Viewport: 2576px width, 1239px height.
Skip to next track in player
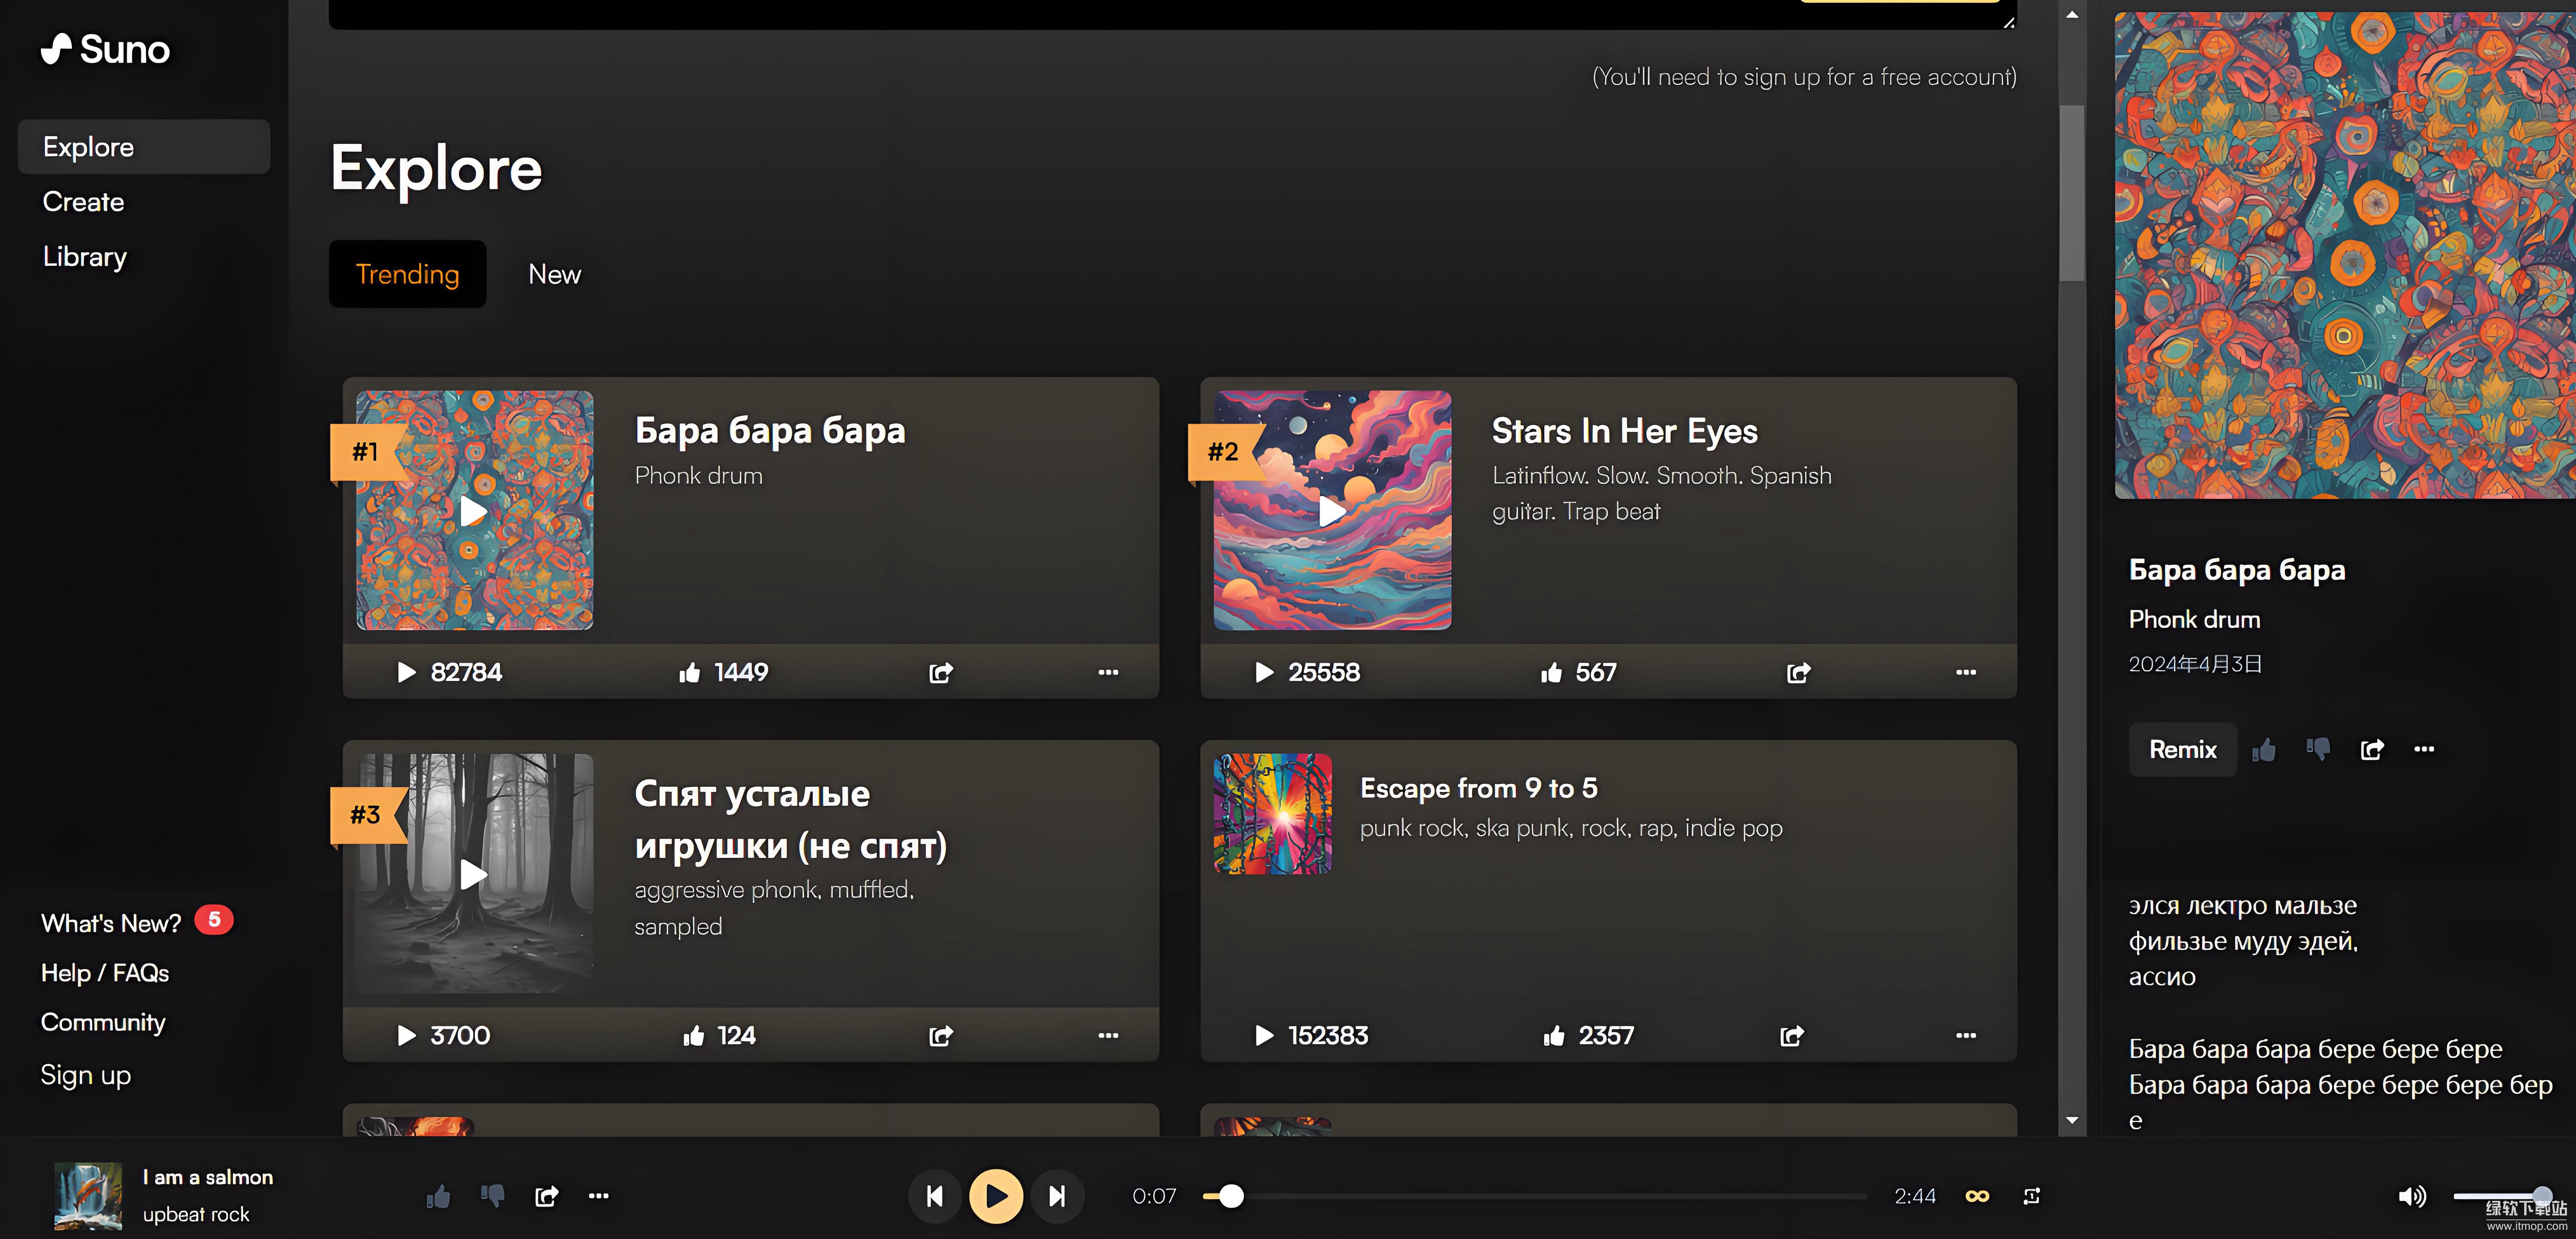tap(1057, 1196)
